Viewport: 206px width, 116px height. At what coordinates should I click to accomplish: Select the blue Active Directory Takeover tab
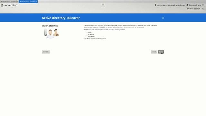[27, 2]
